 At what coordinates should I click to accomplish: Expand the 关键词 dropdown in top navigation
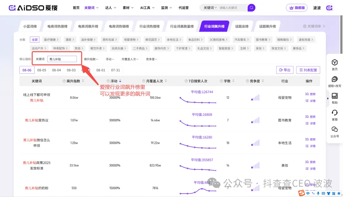click(x=91, y=8)
